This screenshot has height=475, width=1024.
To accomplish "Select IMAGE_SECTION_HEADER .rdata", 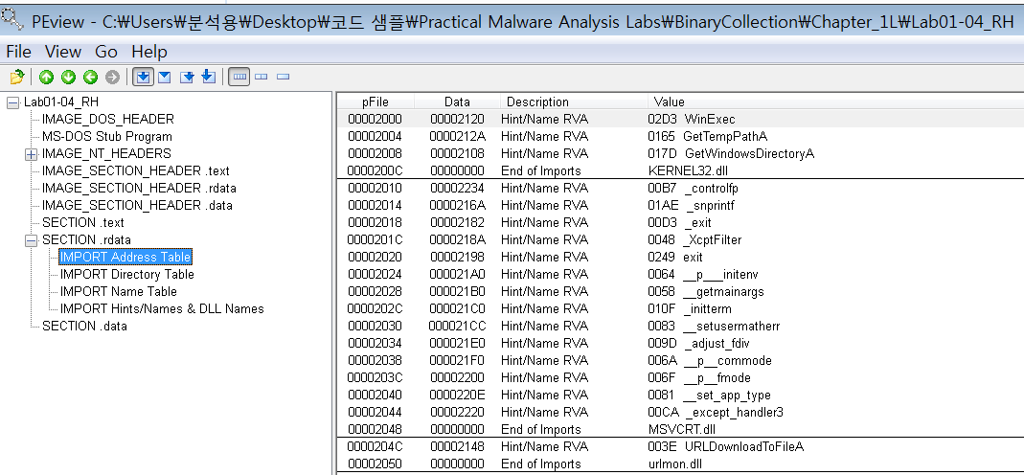I will coord(139,188).
